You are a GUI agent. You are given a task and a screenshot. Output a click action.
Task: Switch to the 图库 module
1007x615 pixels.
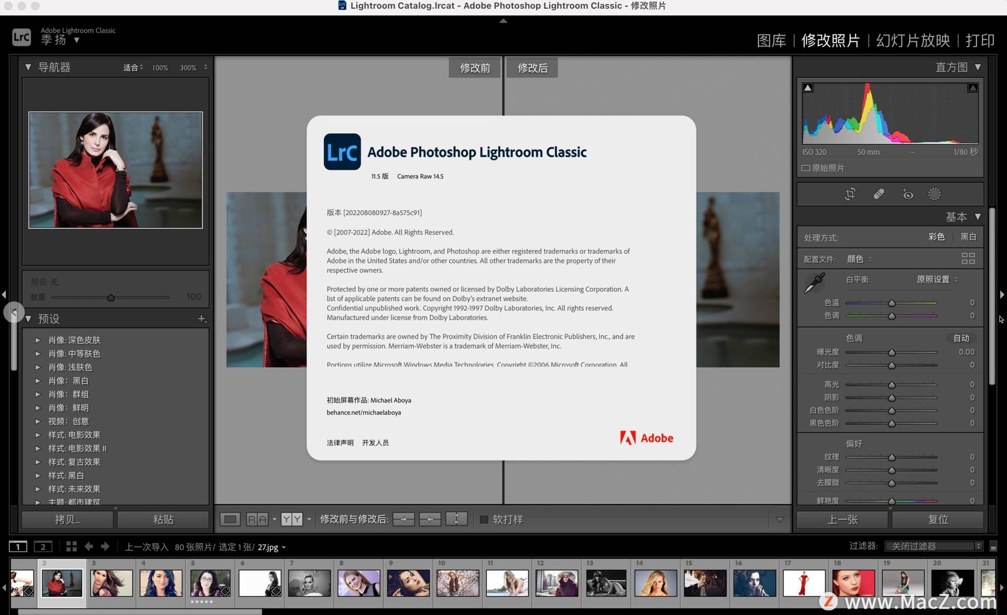point(770,41)
